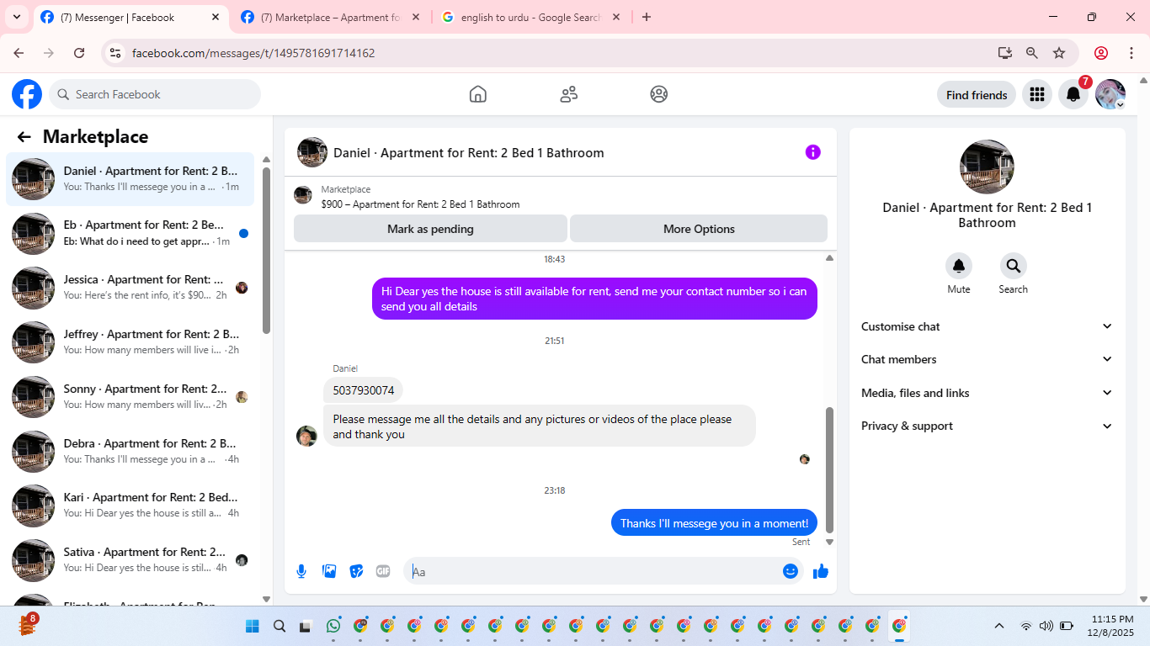This screenshot has width=1150, height=646.
Task: Switch to the Marketplace Apartment browser tab
Action: [x=330, y=17]
